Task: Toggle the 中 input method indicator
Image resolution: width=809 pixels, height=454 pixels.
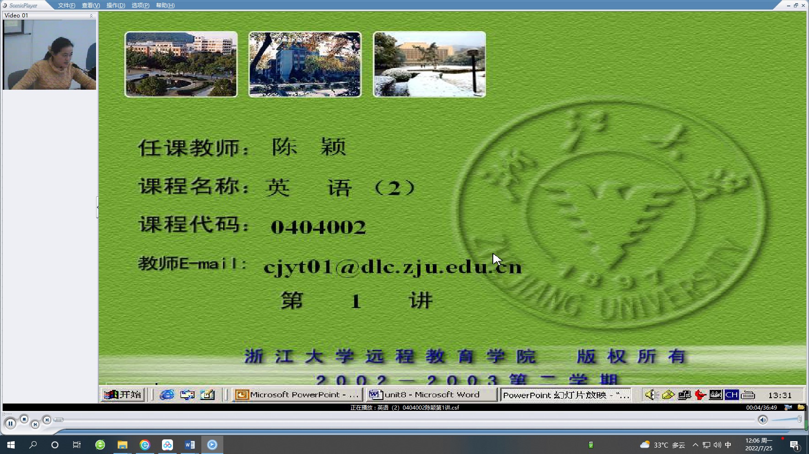Action: (x=728, y=445)
